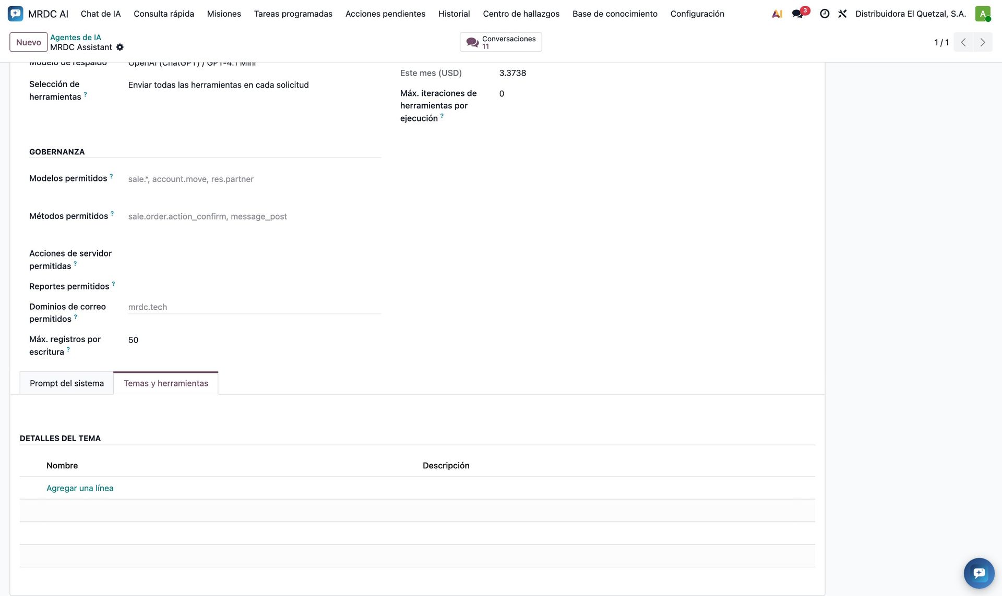Image resolution: width=1002 pixels, height=596 pixels.
Task: Show help tooltip for Métodos permitidos
Action: click(112, 214)
